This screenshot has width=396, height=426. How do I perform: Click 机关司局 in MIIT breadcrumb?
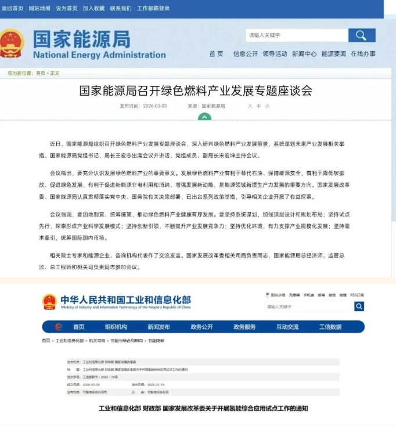tap(97, 341)
